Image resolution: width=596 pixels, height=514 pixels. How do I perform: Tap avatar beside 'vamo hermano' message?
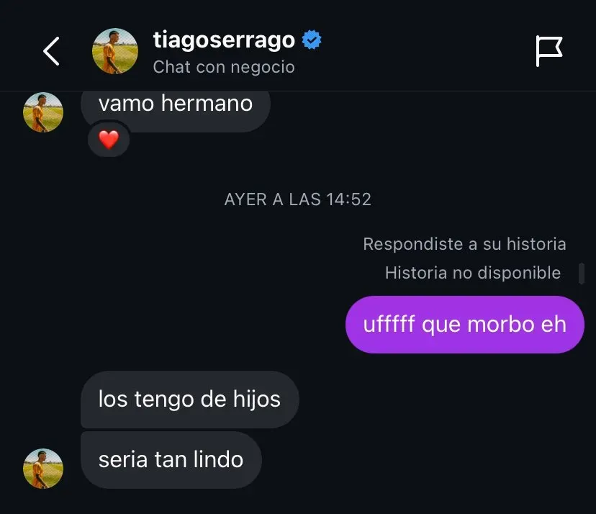[x=43, y=112]
